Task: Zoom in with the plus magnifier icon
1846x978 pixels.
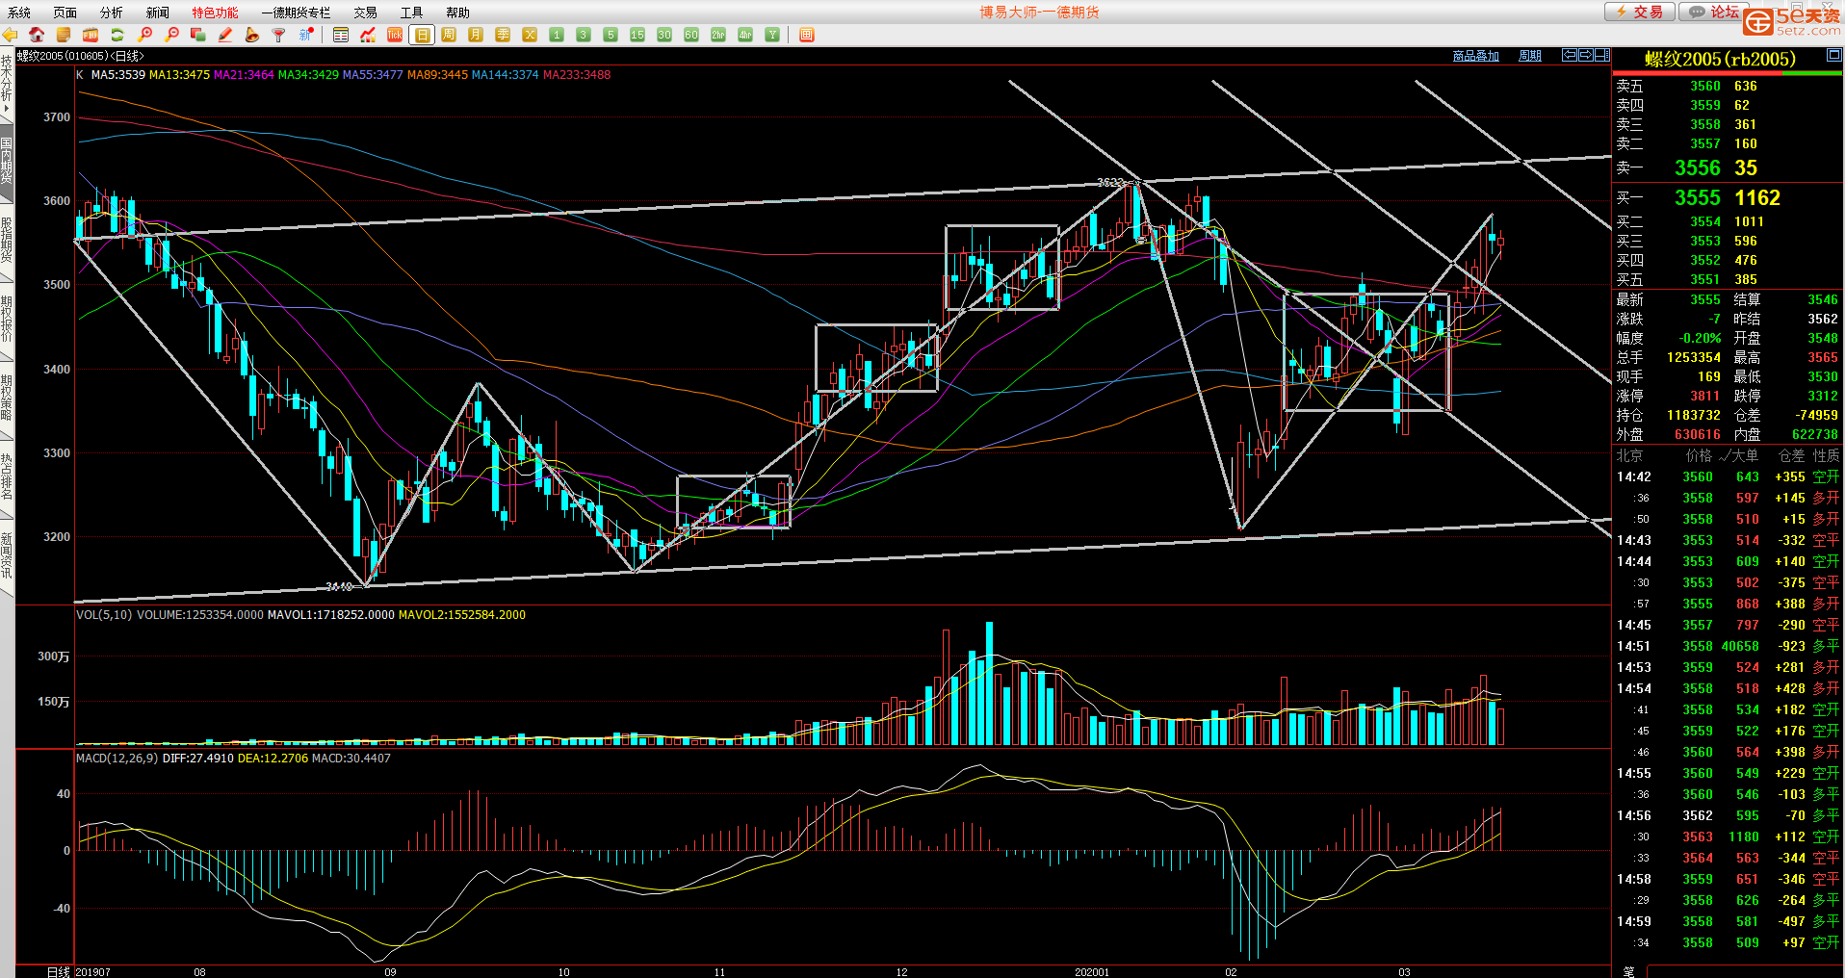Action: [145, 35]
